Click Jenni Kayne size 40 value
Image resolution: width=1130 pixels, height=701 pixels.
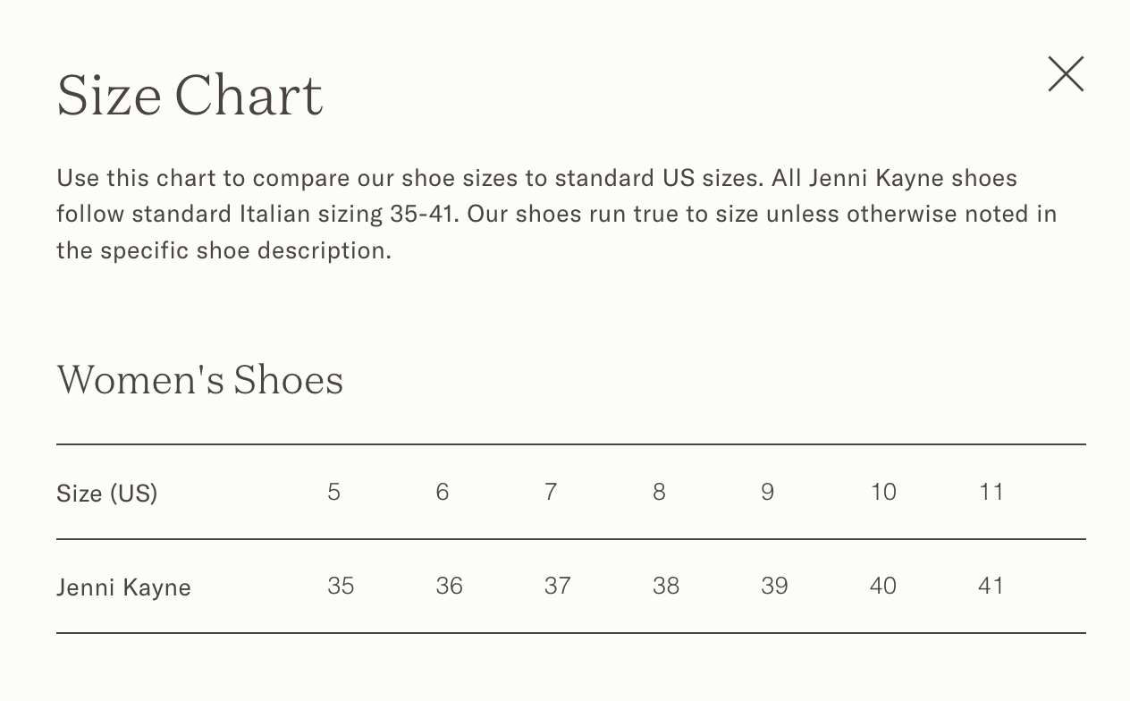883,586
